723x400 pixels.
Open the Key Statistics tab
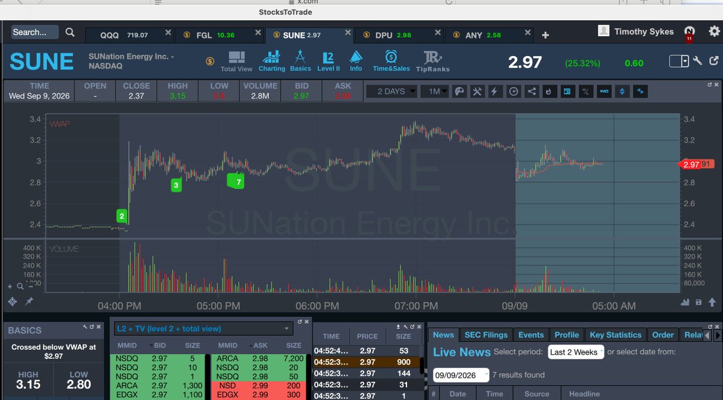[616, 335]
